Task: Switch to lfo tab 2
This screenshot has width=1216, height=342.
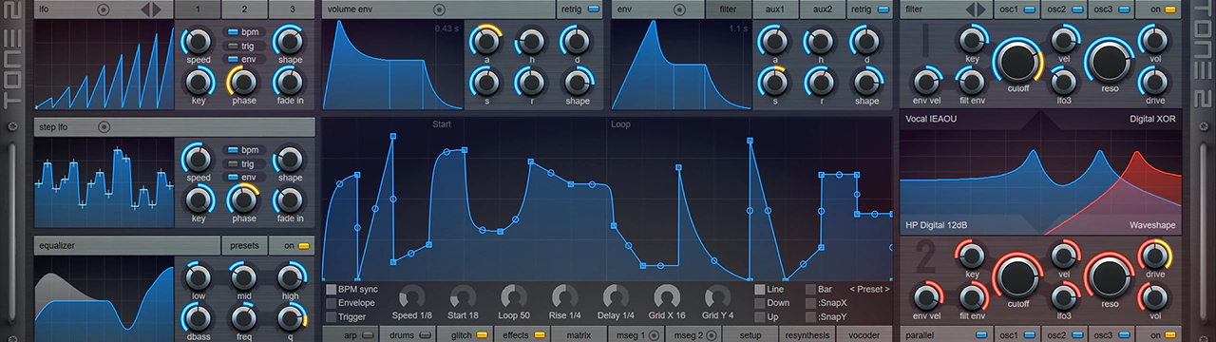Action: [x=244, y=9]
